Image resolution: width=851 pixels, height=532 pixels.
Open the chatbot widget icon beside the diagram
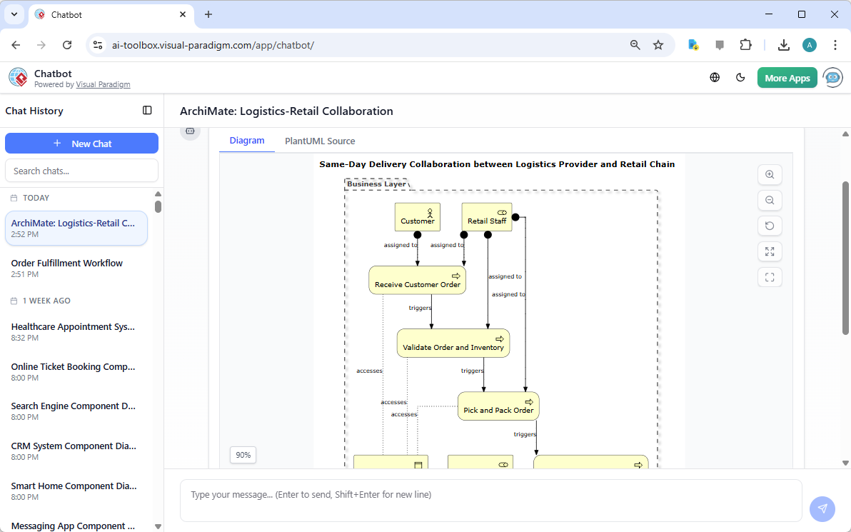[190, 131]
